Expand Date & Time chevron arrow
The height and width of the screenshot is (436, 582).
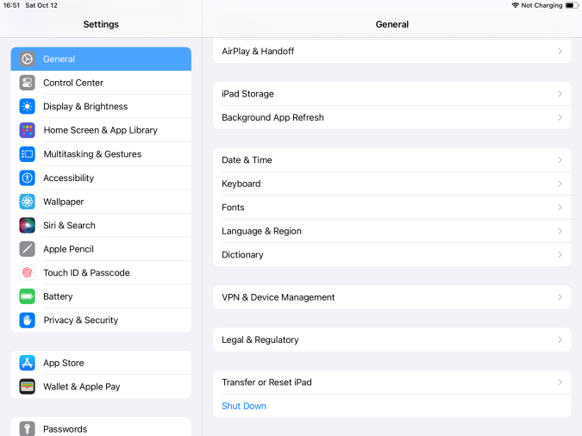[x=560, y=160]
